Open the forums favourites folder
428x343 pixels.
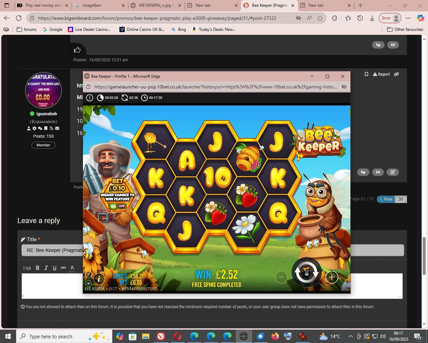click(26, 29)
